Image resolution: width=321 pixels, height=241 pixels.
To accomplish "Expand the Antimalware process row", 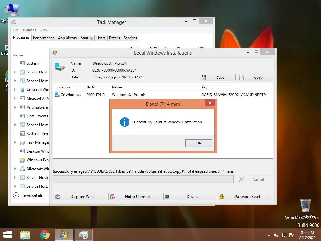I will [x=15, y=107].
